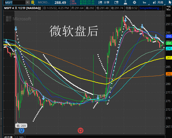172x138 pixels.
Task: Click the 295 price axis label
Action: tap(168, 33)
